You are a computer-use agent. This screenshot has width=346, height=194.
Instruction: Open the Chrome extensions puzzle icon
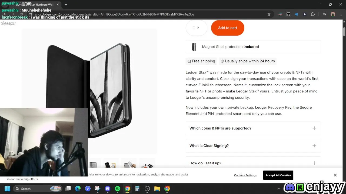click(313, 14)
